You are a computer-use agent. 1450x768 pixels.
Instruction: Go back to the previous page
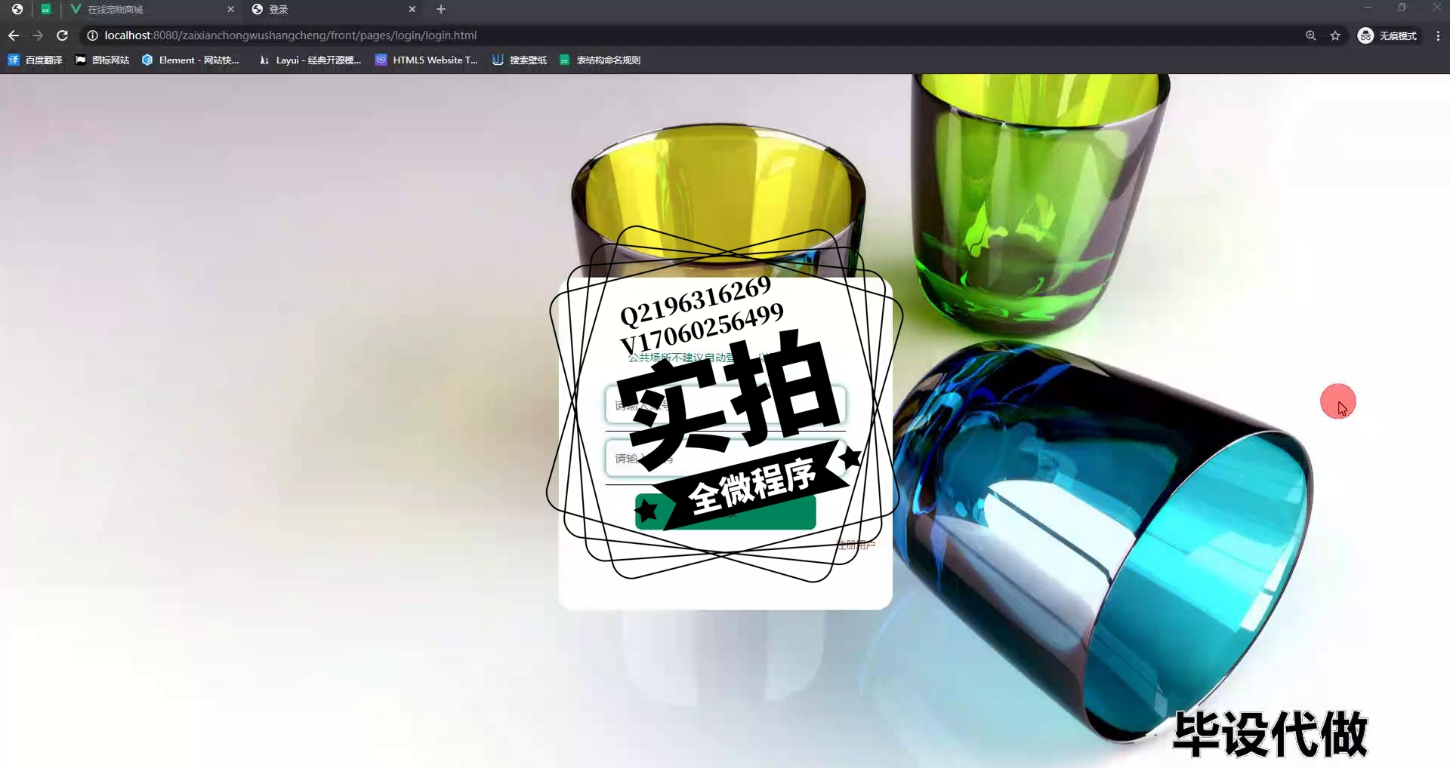14,35
